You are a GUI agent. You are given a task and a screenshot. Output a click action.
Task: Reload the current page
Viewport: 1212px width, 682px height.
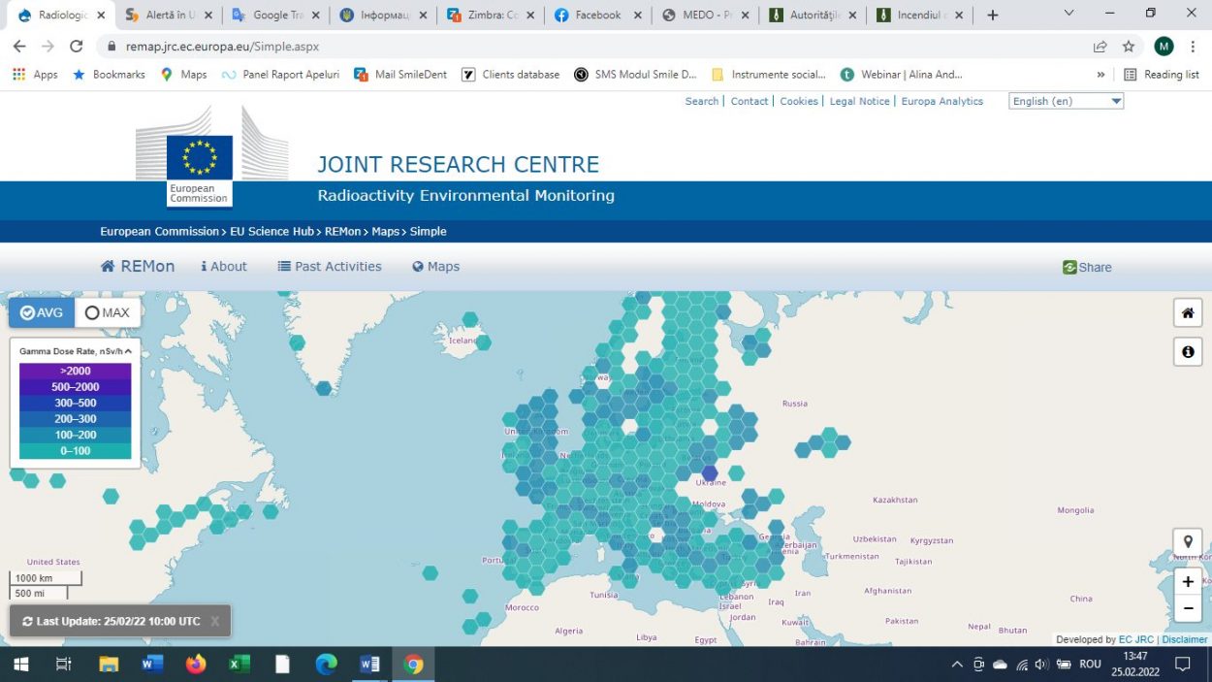click(x=77, y=47)
